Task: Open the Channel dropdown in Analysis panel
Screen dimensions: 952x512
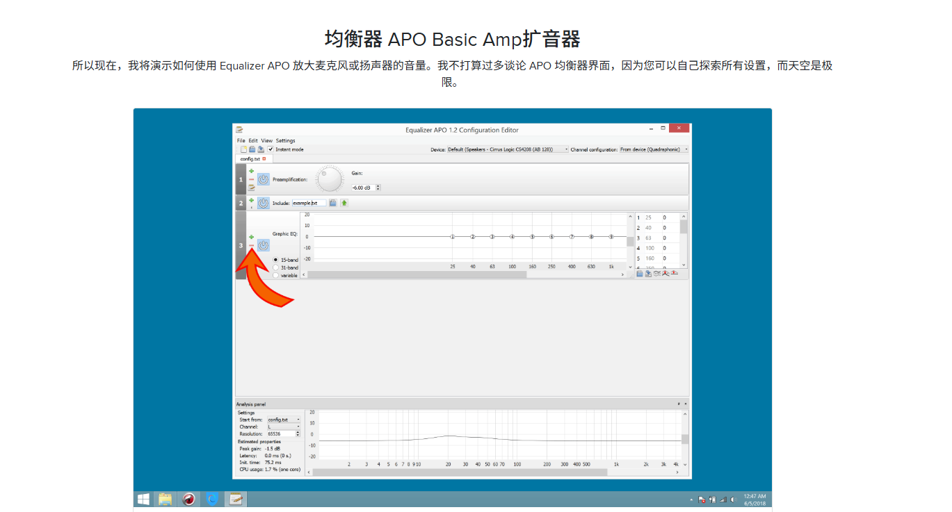Action: click(x=284, y=427)
